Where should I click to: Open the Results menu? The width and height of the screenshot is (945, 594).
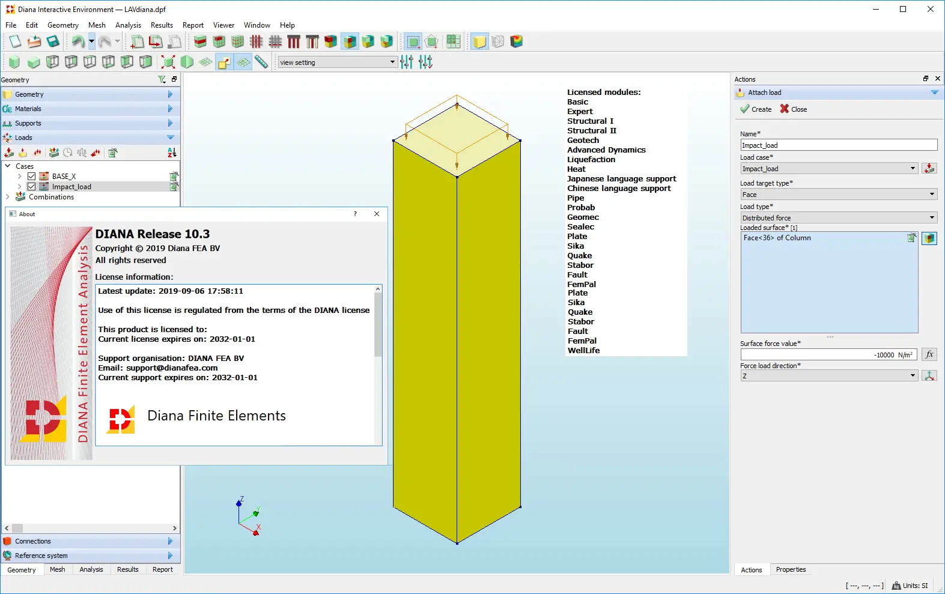point(162,25)
